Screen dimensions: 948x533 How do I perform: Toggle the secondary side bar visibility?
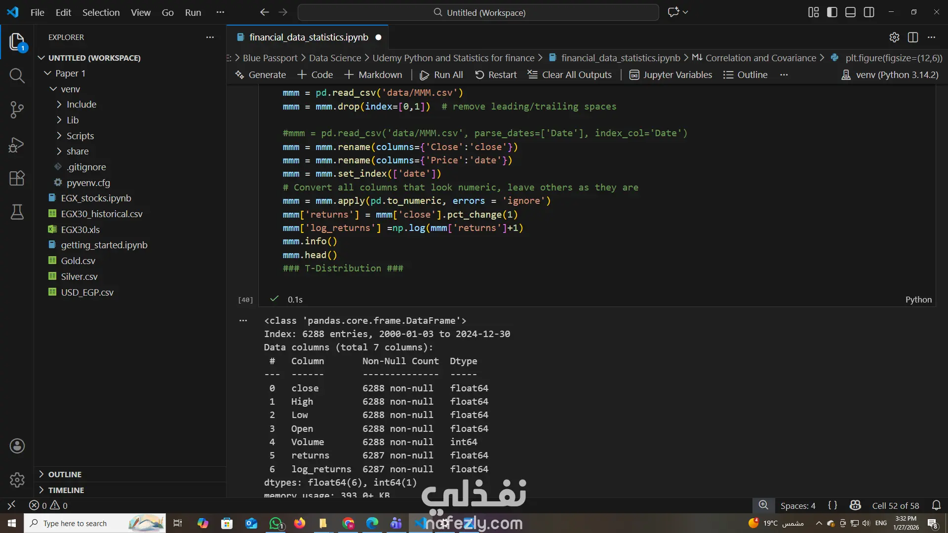pyautogui.click(x=869, y=12)
